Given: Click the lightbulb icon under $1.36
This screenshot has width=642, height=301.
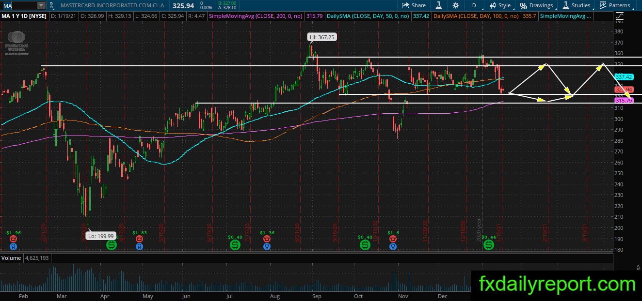Looking at the screenshot, I should 267,246.
